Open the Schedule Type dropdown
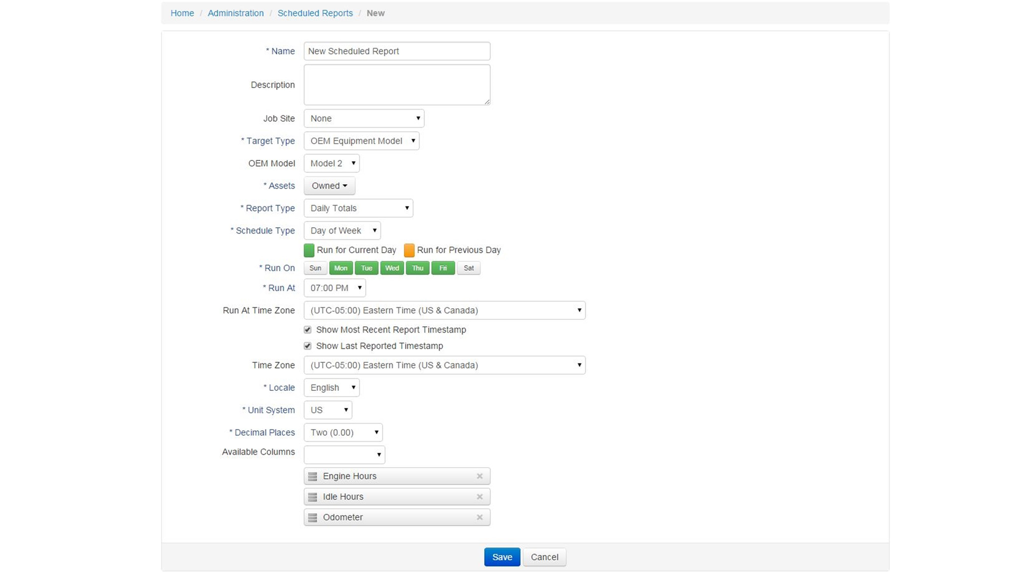 tap(342, 230)
